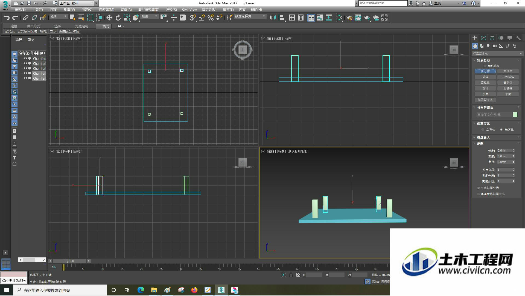Collapse the 名称和颜色 rollout
525x296 pixels.
point(485,107)
